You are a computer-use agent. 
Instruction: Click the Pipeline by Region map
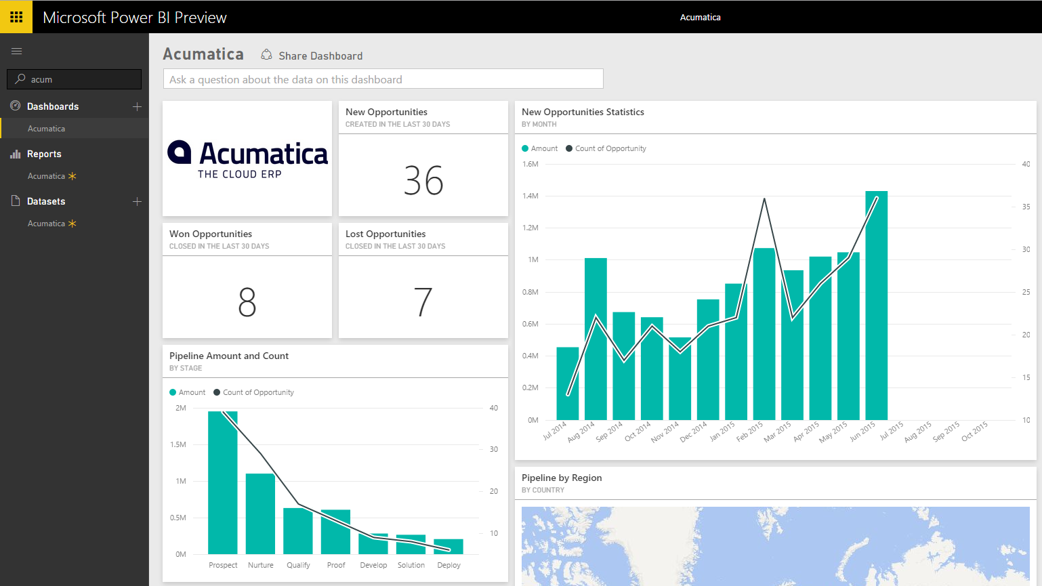click(776, 546)
